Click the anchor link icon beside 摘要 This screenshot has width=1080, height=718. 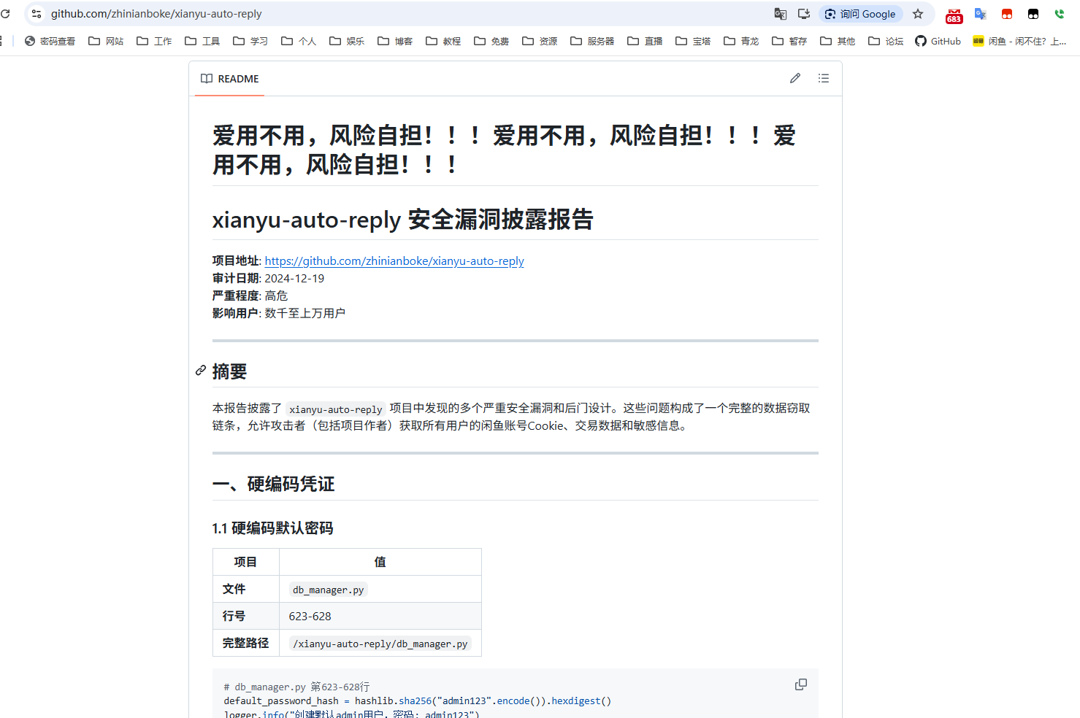(201, 371)
